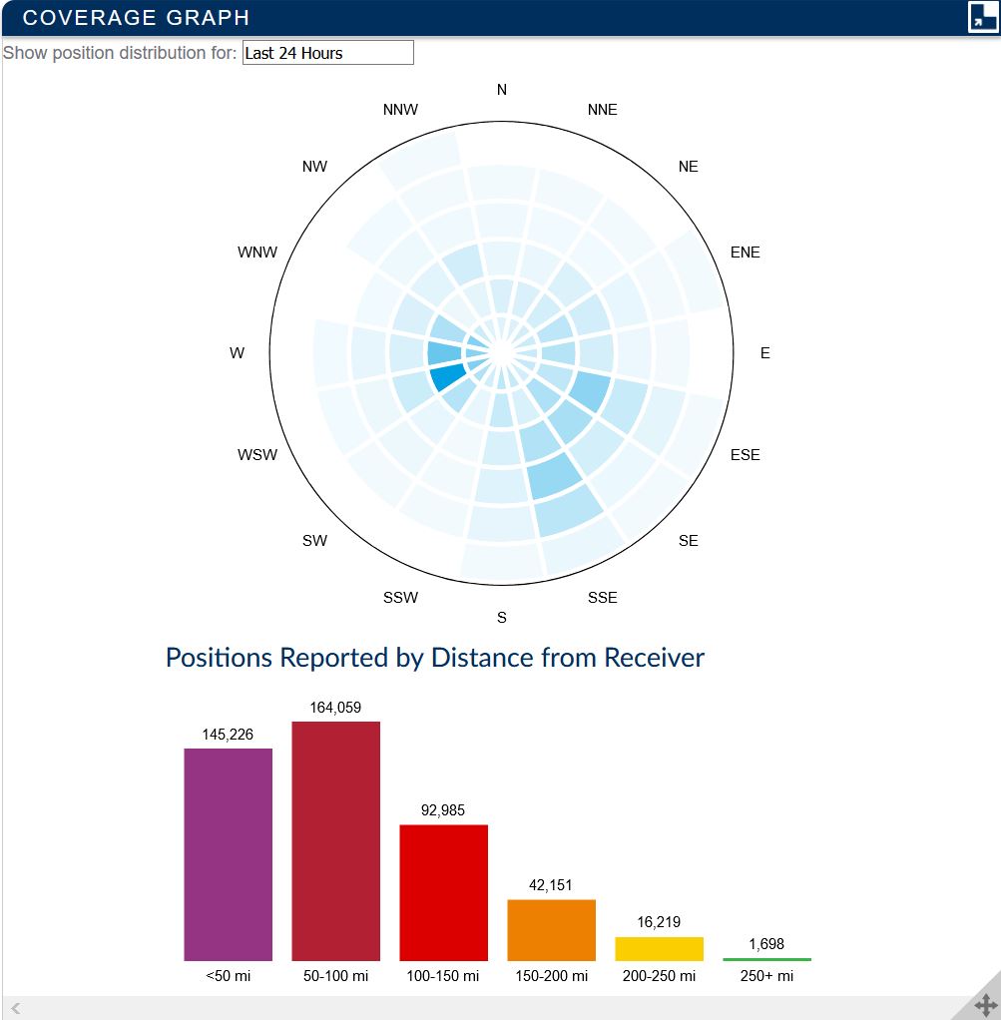The image size is (1001, 1020).
Task: Click the SSW compass label
Action: 400,597
